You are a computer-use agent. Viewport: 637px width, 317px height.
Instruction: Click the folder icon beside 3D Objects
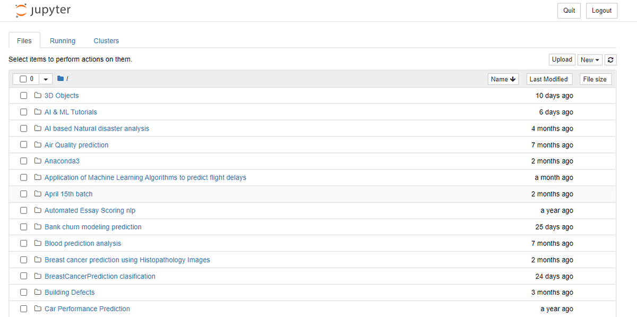(x=37, y=95)
